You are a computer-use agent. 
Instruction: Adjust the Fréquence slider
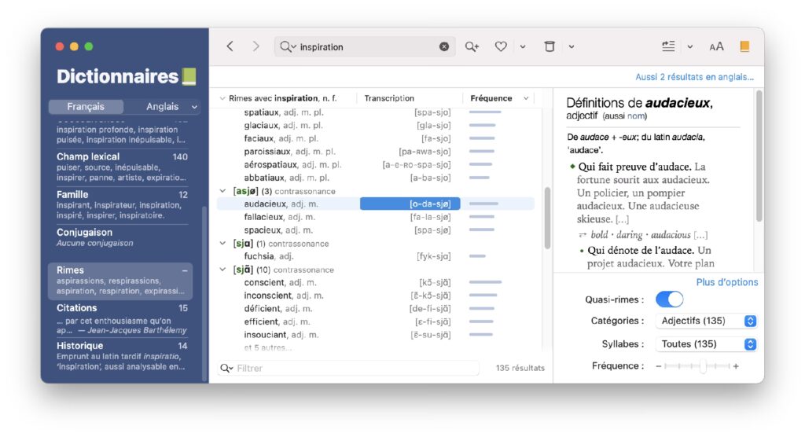703,366
